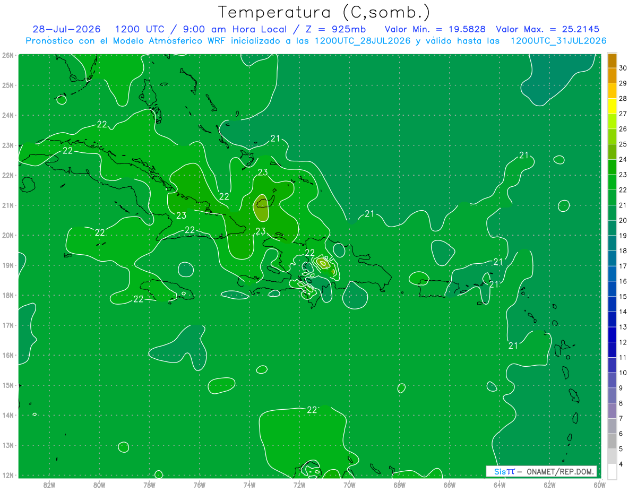Click the 19N latitude axis label
637x492 pixels.
(x=7, y=265)
